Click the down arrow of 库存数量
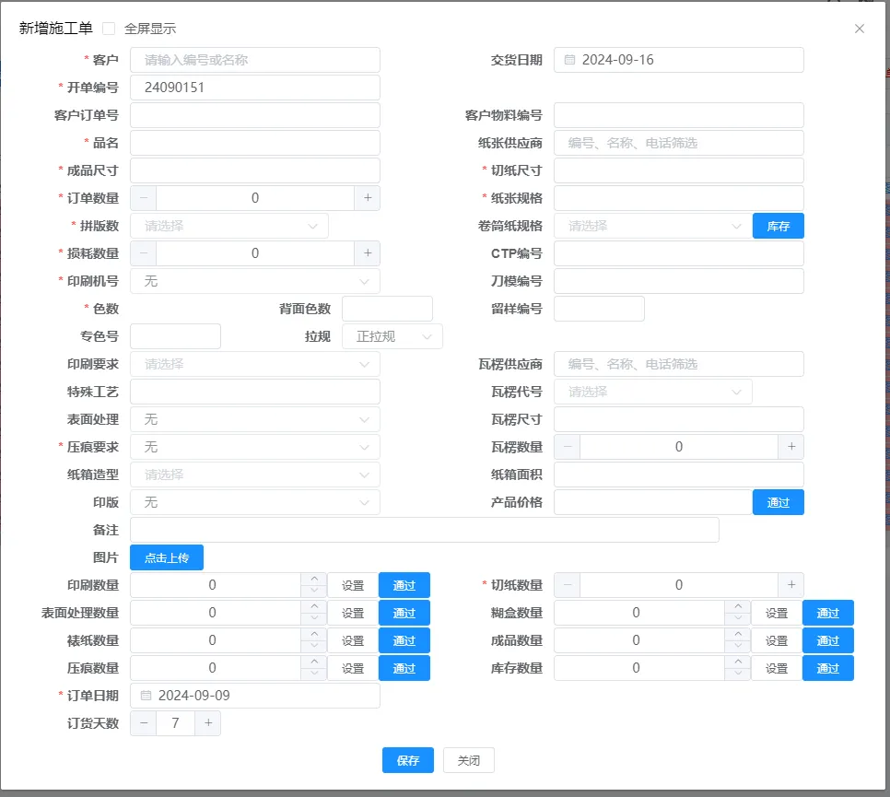Screen dimensions: 890x797 click(x=738, y=674)
